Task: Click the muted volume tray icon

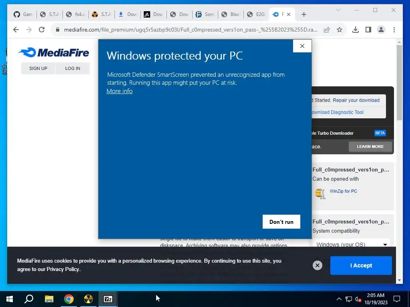Action: [x=358, y=299]
